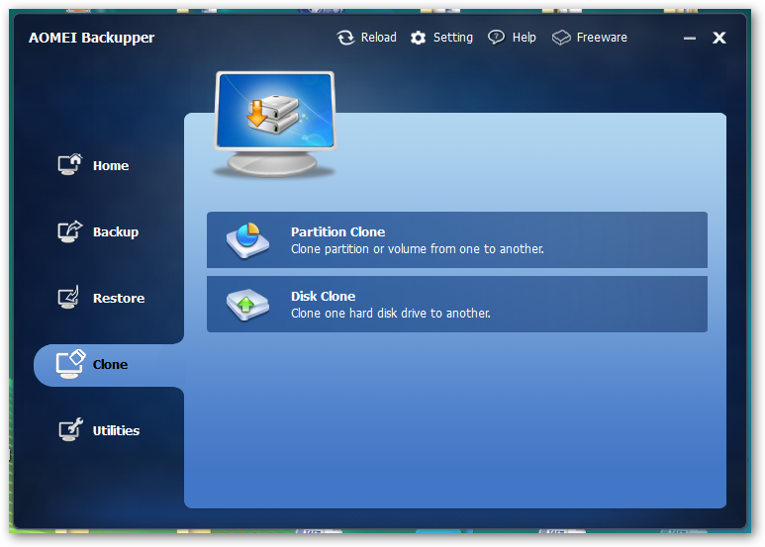
Task: Minimize the AOMEI Backupper window
Action: pyautogui.click(x=690, y=38)
